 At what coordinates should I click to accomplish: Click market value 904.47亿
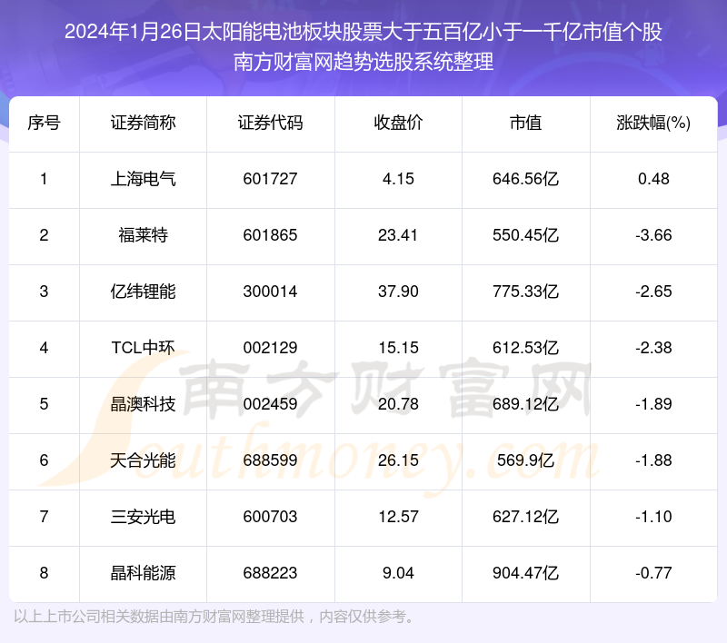pyautogui.click(x=526, y=572)
